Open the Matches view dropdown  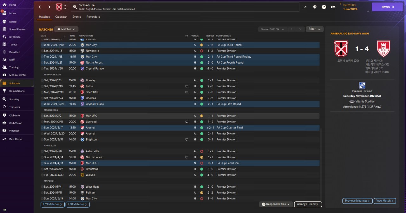coord(66,29)
